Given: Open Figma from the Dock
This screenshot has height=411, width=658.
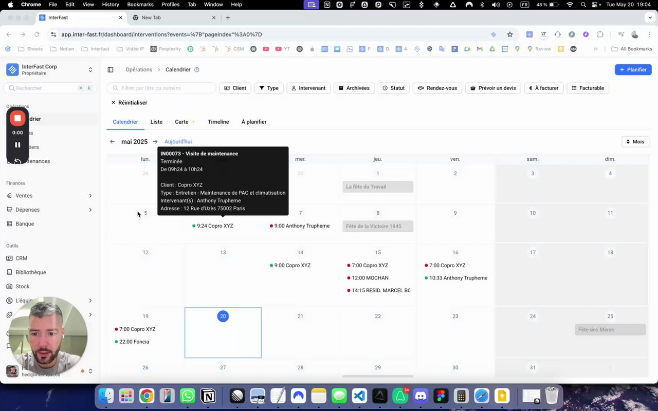Looking at the screenshot, I should [x=441, y=396].
